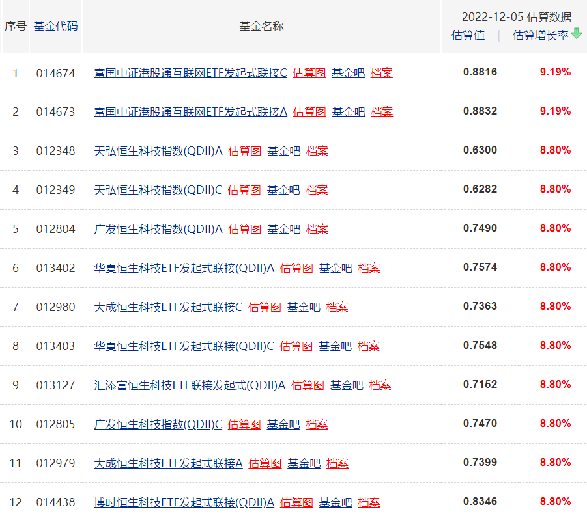This screenshot has width=587, height=520.
Task: Open 富国中证港股通互联网ETF发起式联接C fund page
Action: [x=190, y=73]
